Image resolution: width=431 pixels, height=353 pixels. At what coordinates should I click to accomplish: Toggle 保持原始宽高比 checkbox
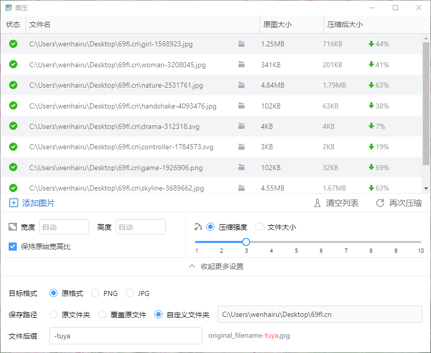pos(13,247)
